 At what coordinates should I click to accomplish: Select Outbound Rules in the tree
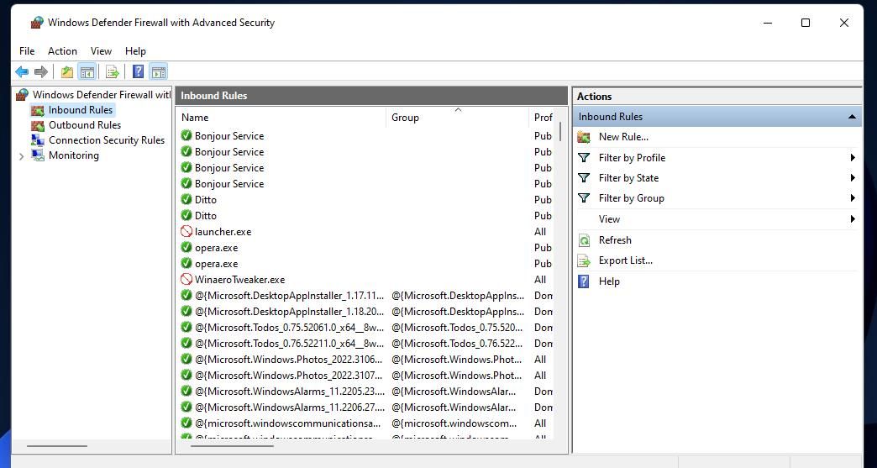pos(85,125)
